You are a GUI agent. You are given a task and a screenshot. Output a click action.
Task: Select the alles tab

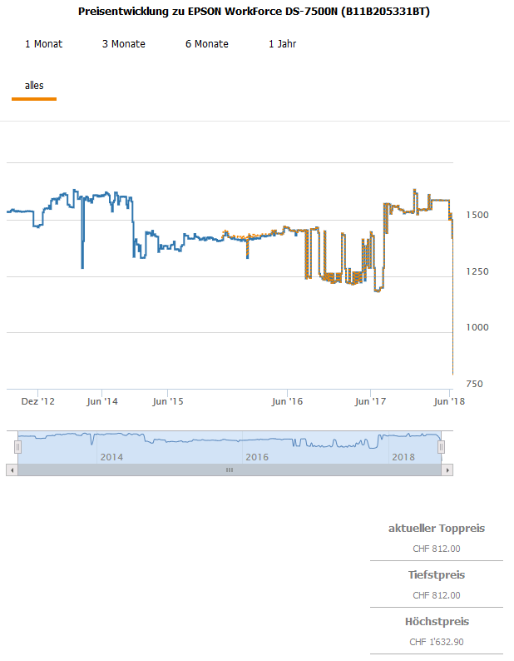34,86
